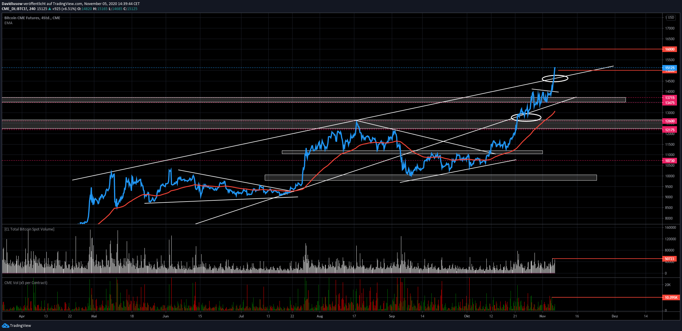Click the USD currency label
The image size is (682, 331).
click(671, 17)
